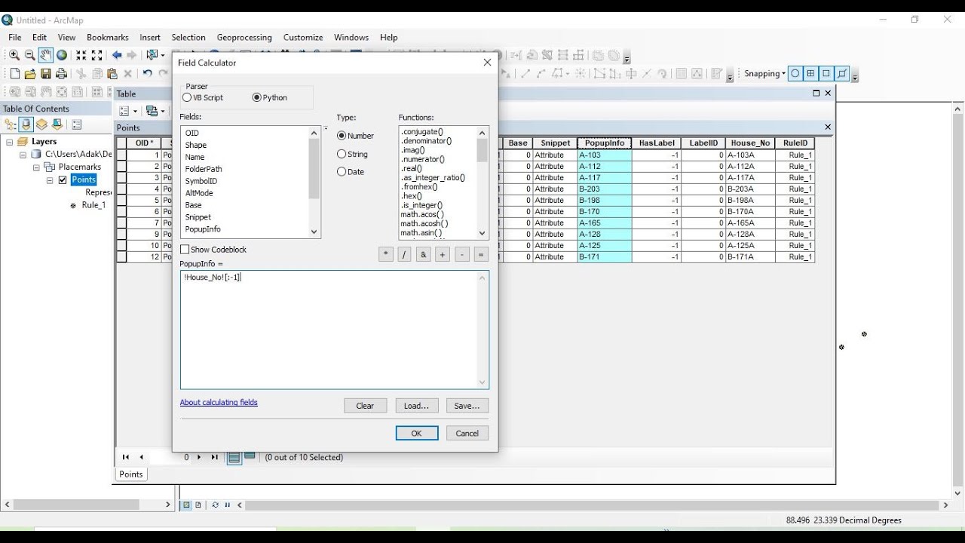Open the Bookmarks menu
This screenshot has width=965, height=543.
[108, 37]
